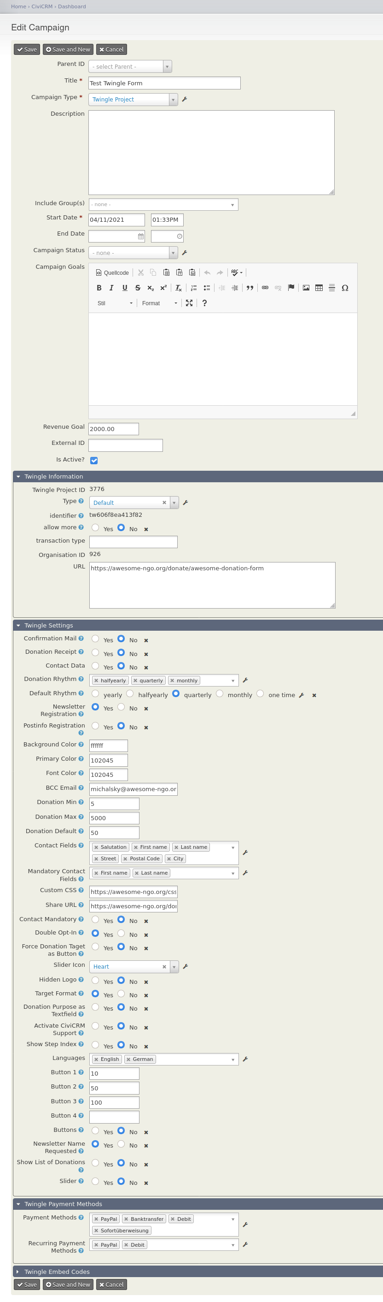The image size is (383, 1302).
Task: Toggle Subscript in the editor toolbar
Action: [x=151, y=288]
